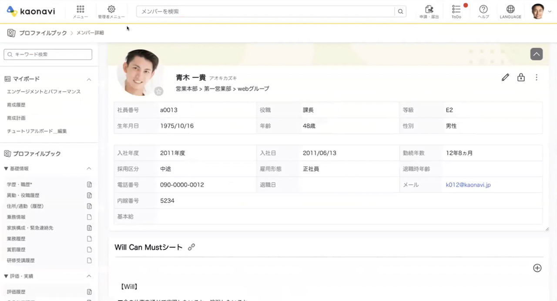557x301 pixels.
Task: Open the 管理者メニュー gear icon
Action: tap(111, 10)
